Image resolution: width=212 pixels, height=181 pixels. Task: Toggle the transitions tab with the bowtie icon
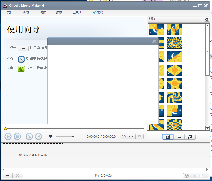(168, 137)
